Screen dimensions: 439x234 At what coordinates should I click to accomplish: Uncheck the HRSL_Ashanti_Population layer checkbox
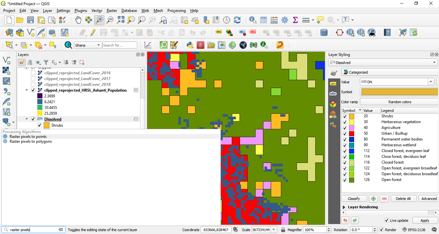33,90
